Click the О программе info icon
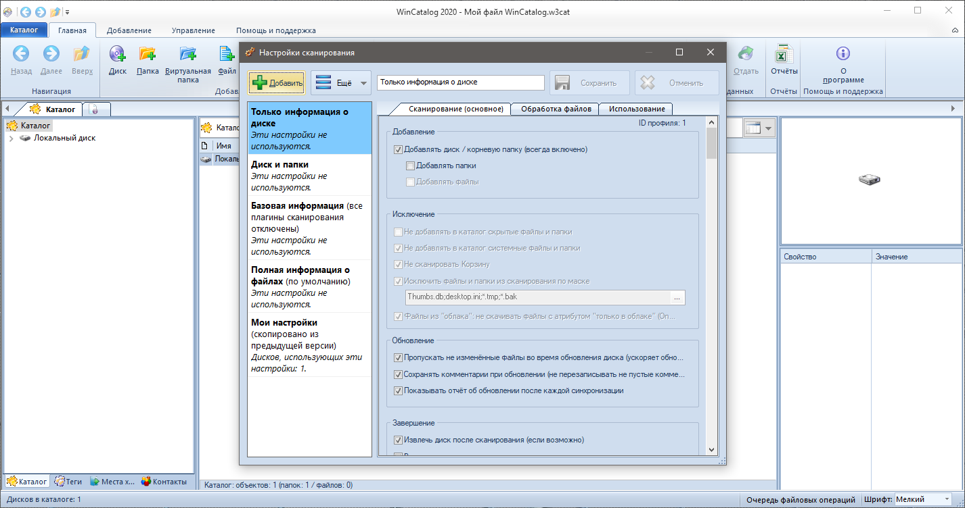965x508 pixels. [x=843, y=54]
